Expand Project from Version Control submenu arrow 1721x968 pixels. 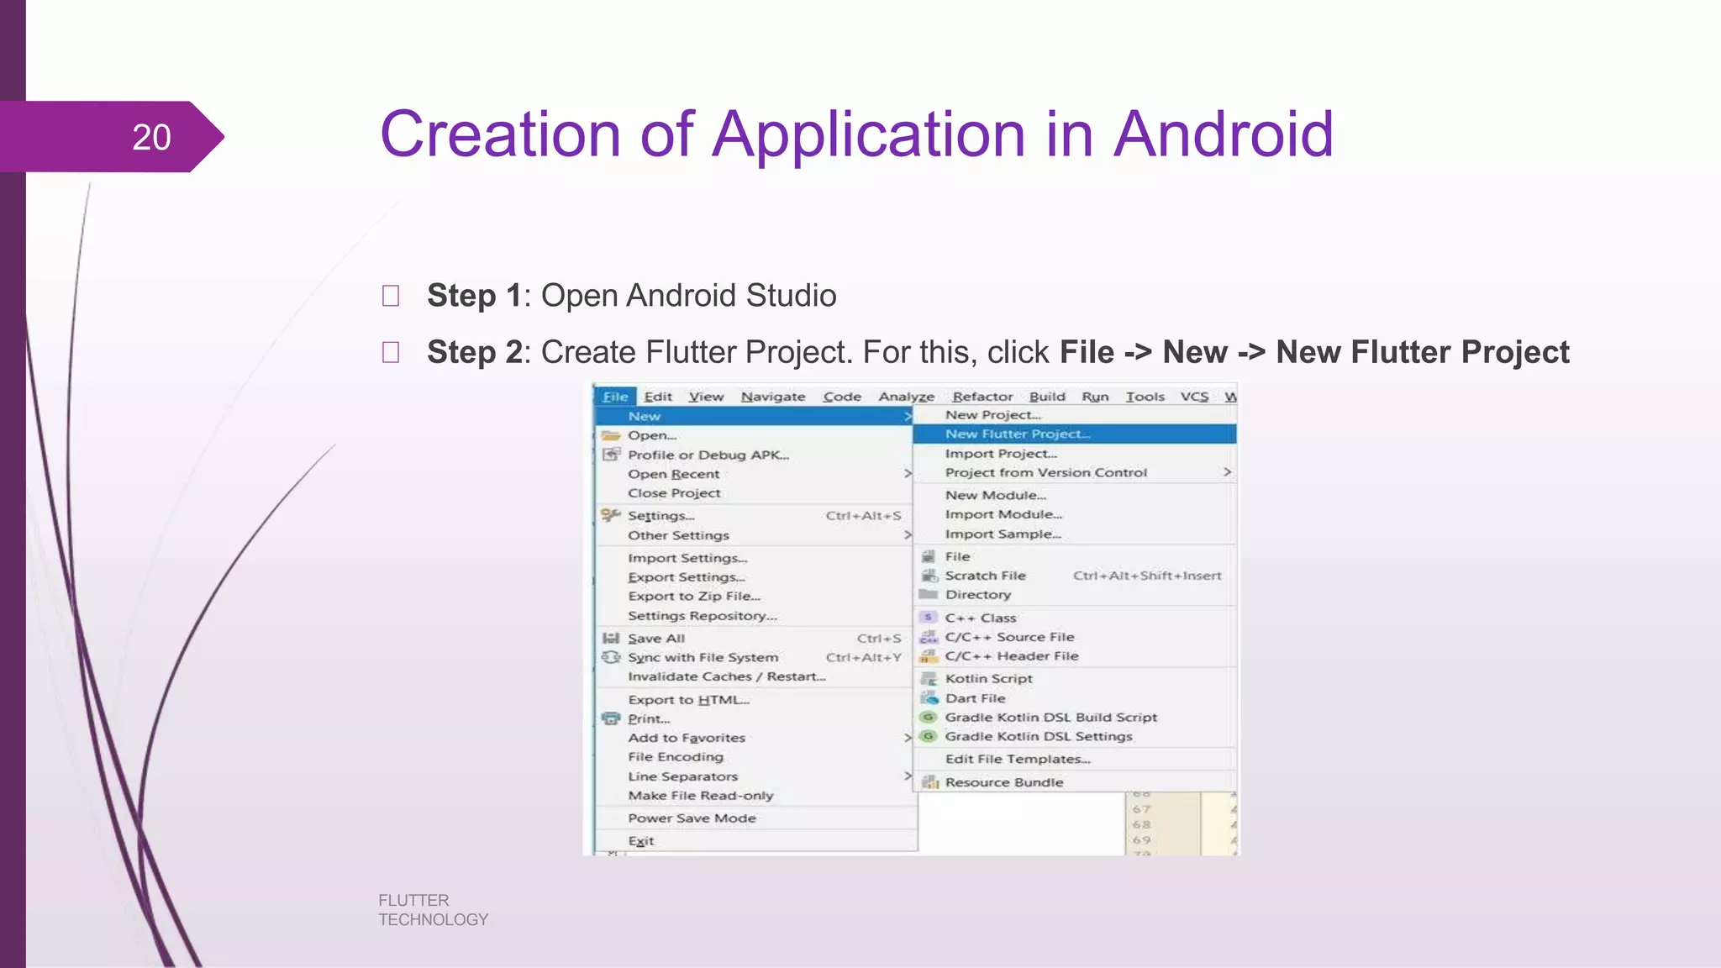pos(1227,472)
